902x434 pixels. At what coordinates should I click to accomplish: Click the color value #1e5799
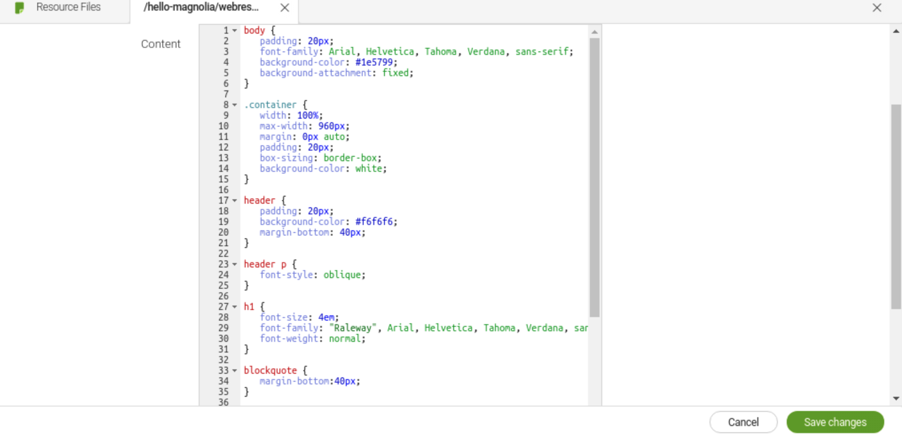coord(374,62)
